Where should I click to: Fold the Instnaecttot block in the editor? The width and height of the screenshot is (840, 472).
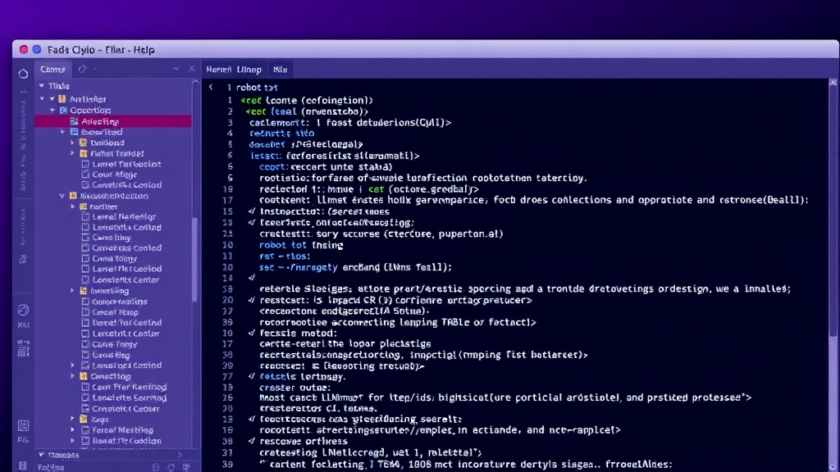[x=252, y=211]
